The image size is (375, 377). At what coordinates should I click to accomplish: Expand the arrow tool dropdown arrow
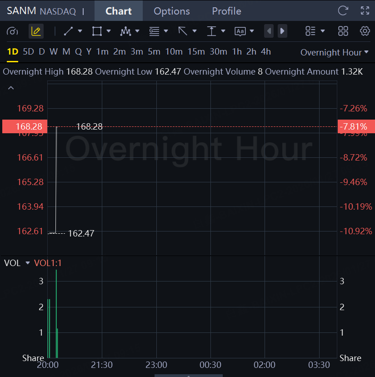(x=195, y=31)
